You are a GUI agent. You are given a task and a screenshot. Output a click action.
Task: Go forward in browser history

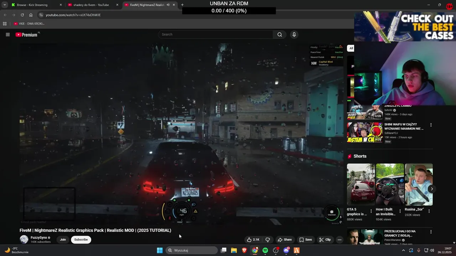[14, 15]
